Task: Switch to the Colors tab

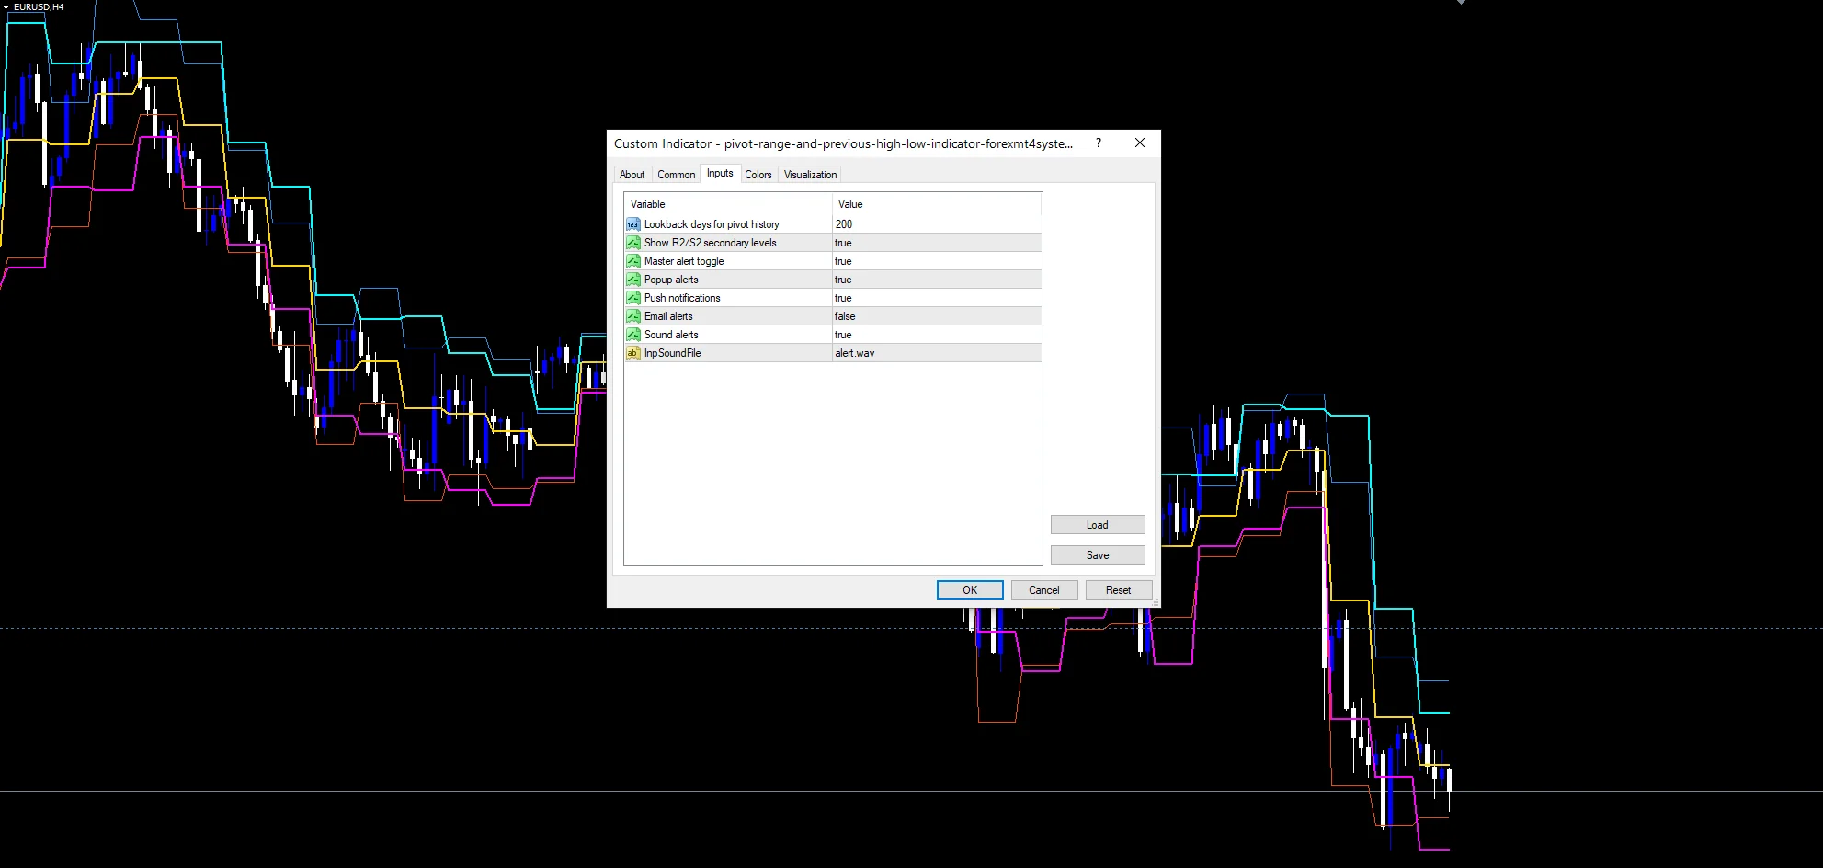Action: click(x=758, y=175)
